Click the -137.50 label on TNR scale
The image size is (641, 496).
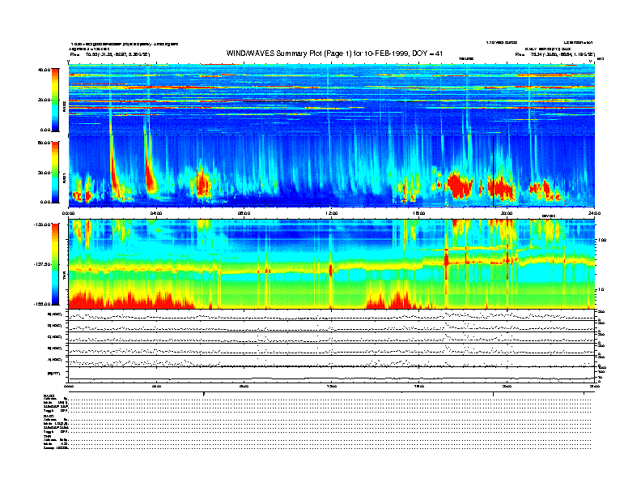[42, 264]
